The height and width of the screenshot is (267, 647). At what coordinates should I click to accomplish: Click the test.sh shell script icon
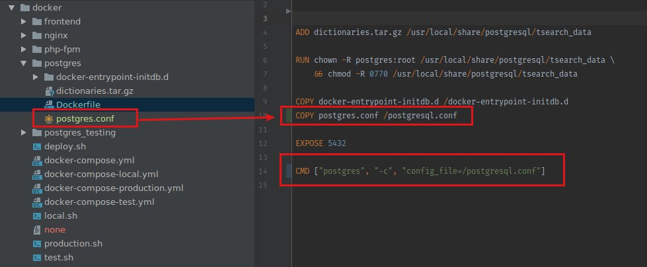tap(37, 258)
